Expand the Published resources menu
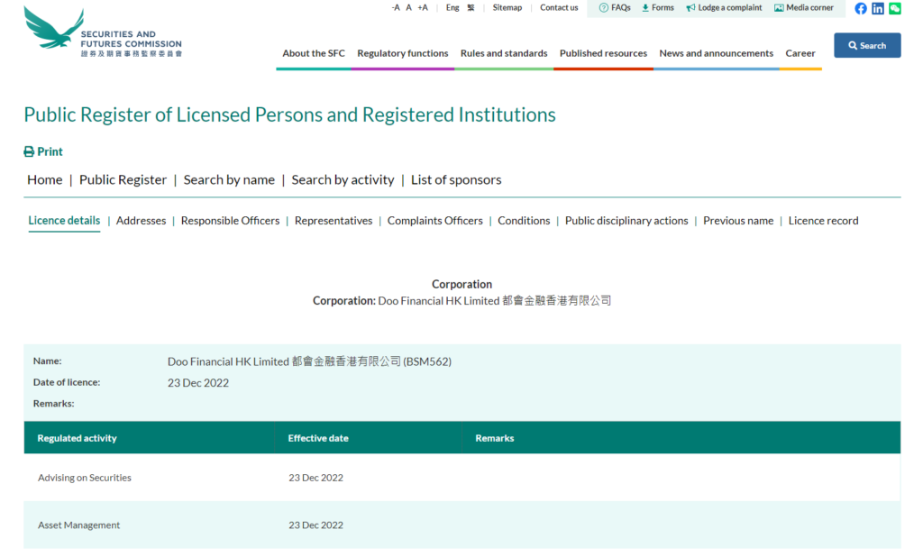923x557 pixels. [x=603, y=53]
